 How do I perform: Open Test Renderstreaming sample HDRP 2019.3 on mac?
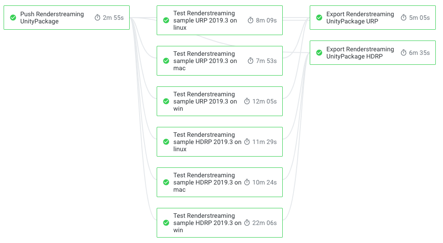[220, 182]
